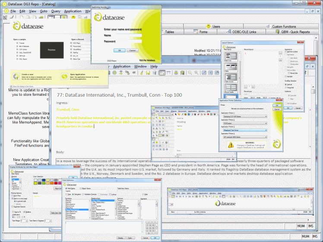This screenshot has height=242, width=323.
Task: Pick the red color swatch
Action: coord(56,183)
